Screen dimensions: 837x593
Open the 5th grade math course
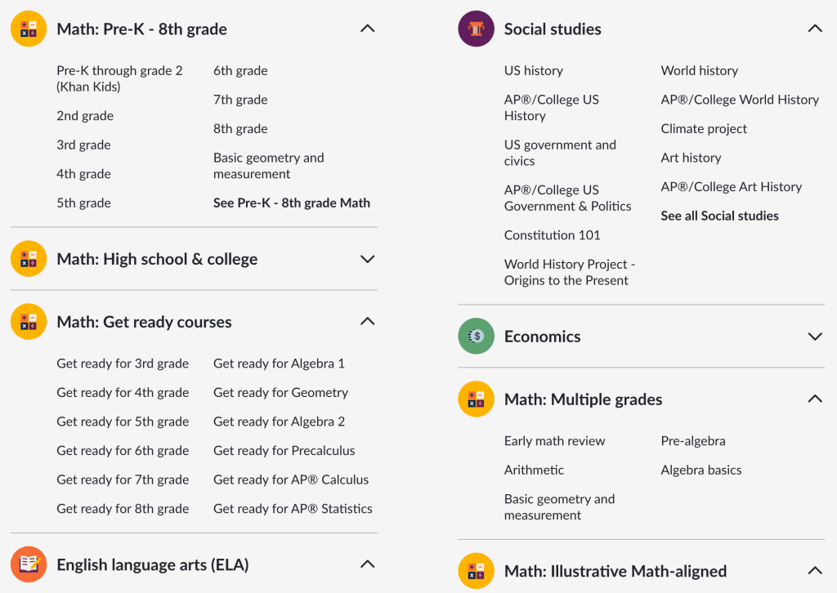pos(83,202)
